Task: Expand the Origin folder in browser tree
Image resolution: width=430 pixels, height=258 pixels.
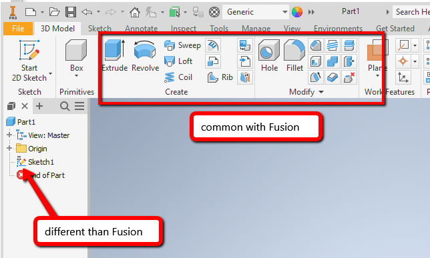Action: point(9,148)
